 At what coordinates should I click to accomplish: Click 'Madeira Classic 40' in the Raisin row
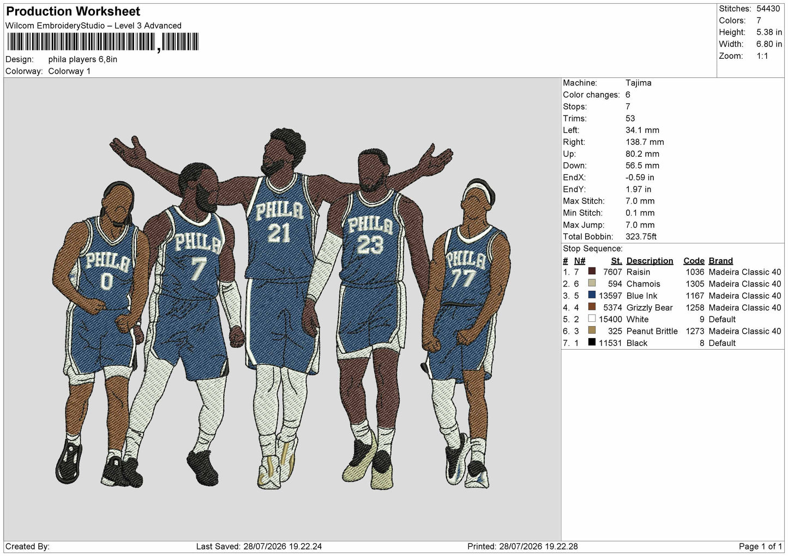(745, 272)
